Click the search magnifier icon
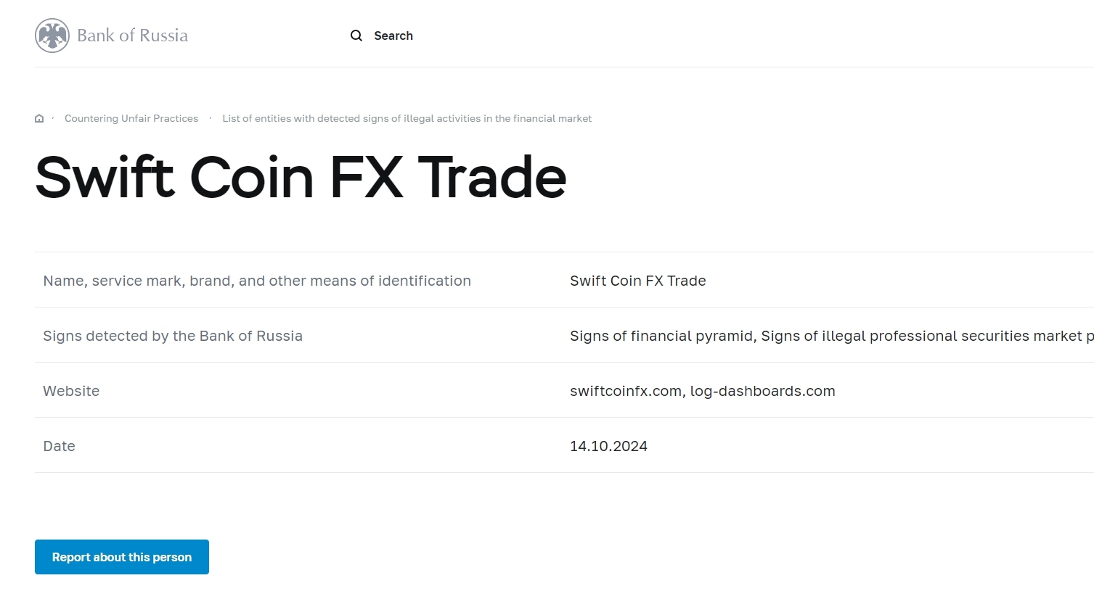The image size is (1094, 607). [x=356, y=36]
